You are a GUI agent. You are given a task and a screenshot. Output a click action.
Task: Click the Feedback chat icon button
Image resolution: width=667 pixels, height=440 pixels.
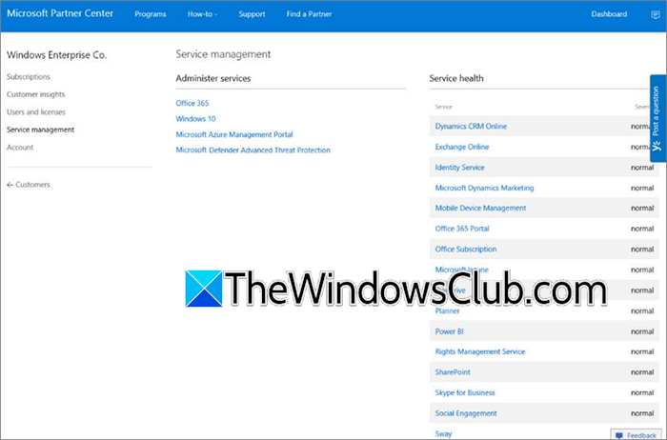click(x=637, y=435)
